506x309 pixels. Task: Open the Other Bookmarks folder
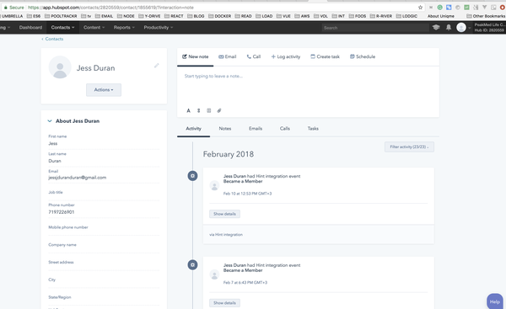click(486, 16)
